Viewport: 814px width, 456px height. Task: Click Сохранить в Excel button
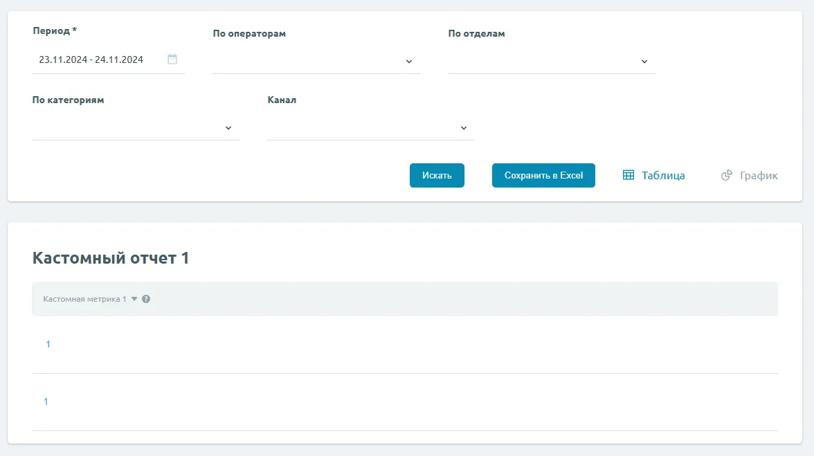[x=543, y=176]
